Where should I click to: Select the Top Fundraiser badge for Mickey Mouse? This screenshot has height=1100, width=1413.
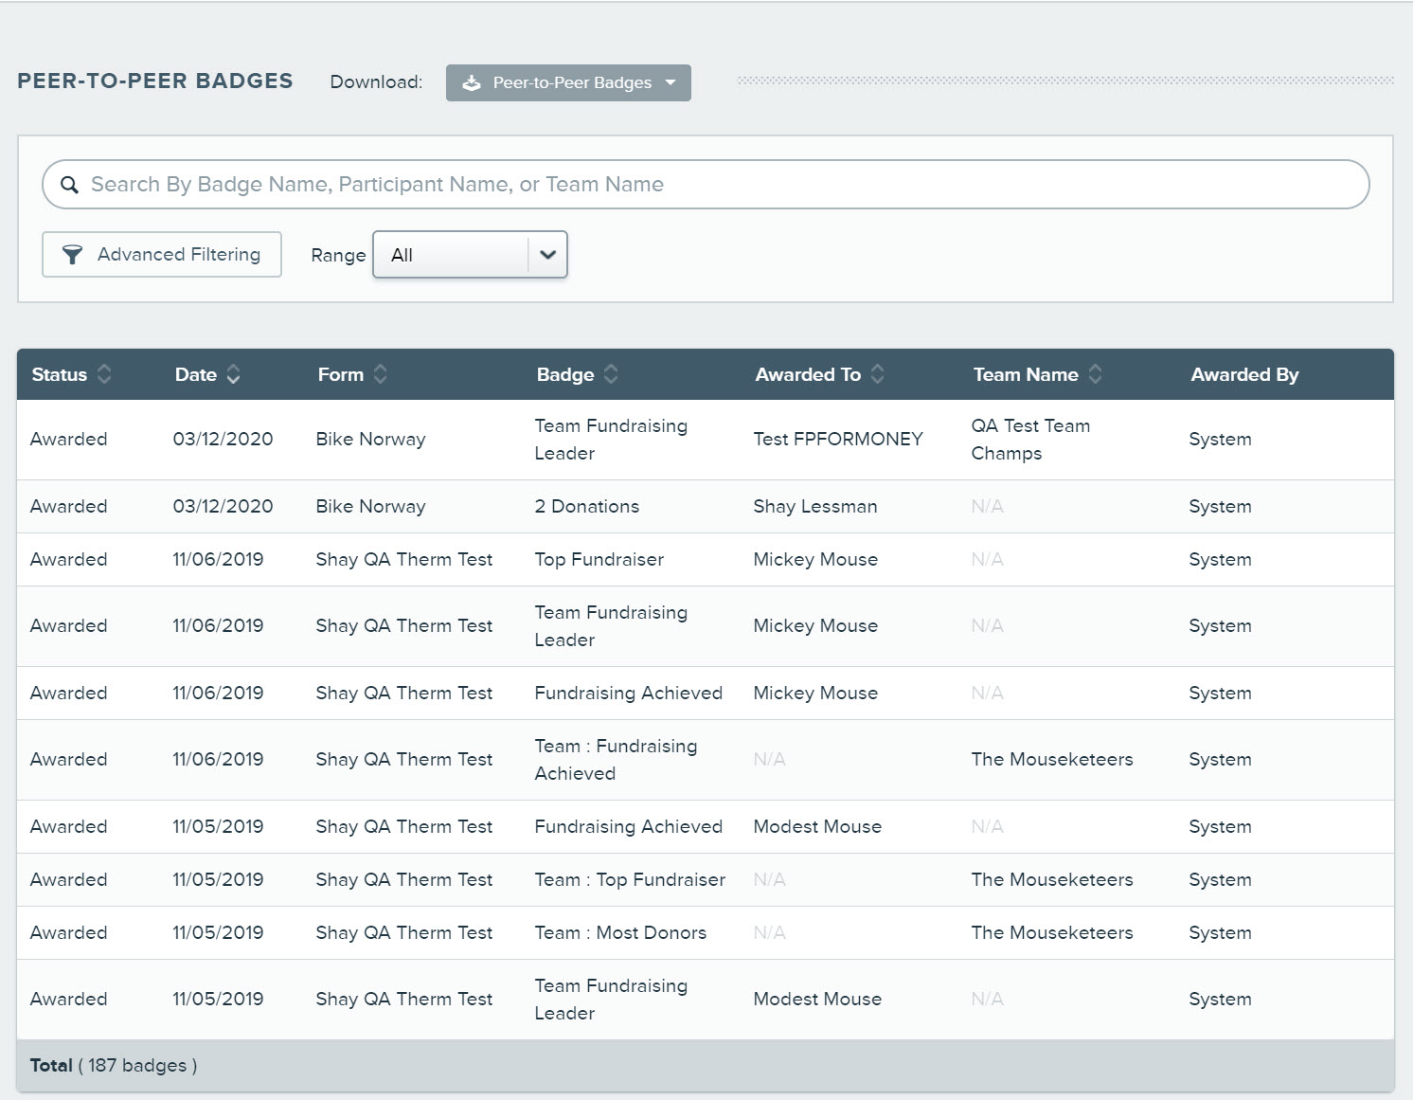(599, 560)
